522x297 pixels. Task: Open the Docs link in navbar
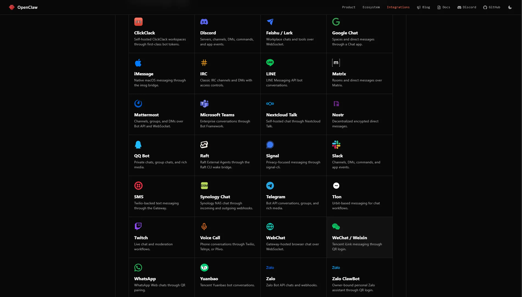pyautogui.click(x=444, y=7)
